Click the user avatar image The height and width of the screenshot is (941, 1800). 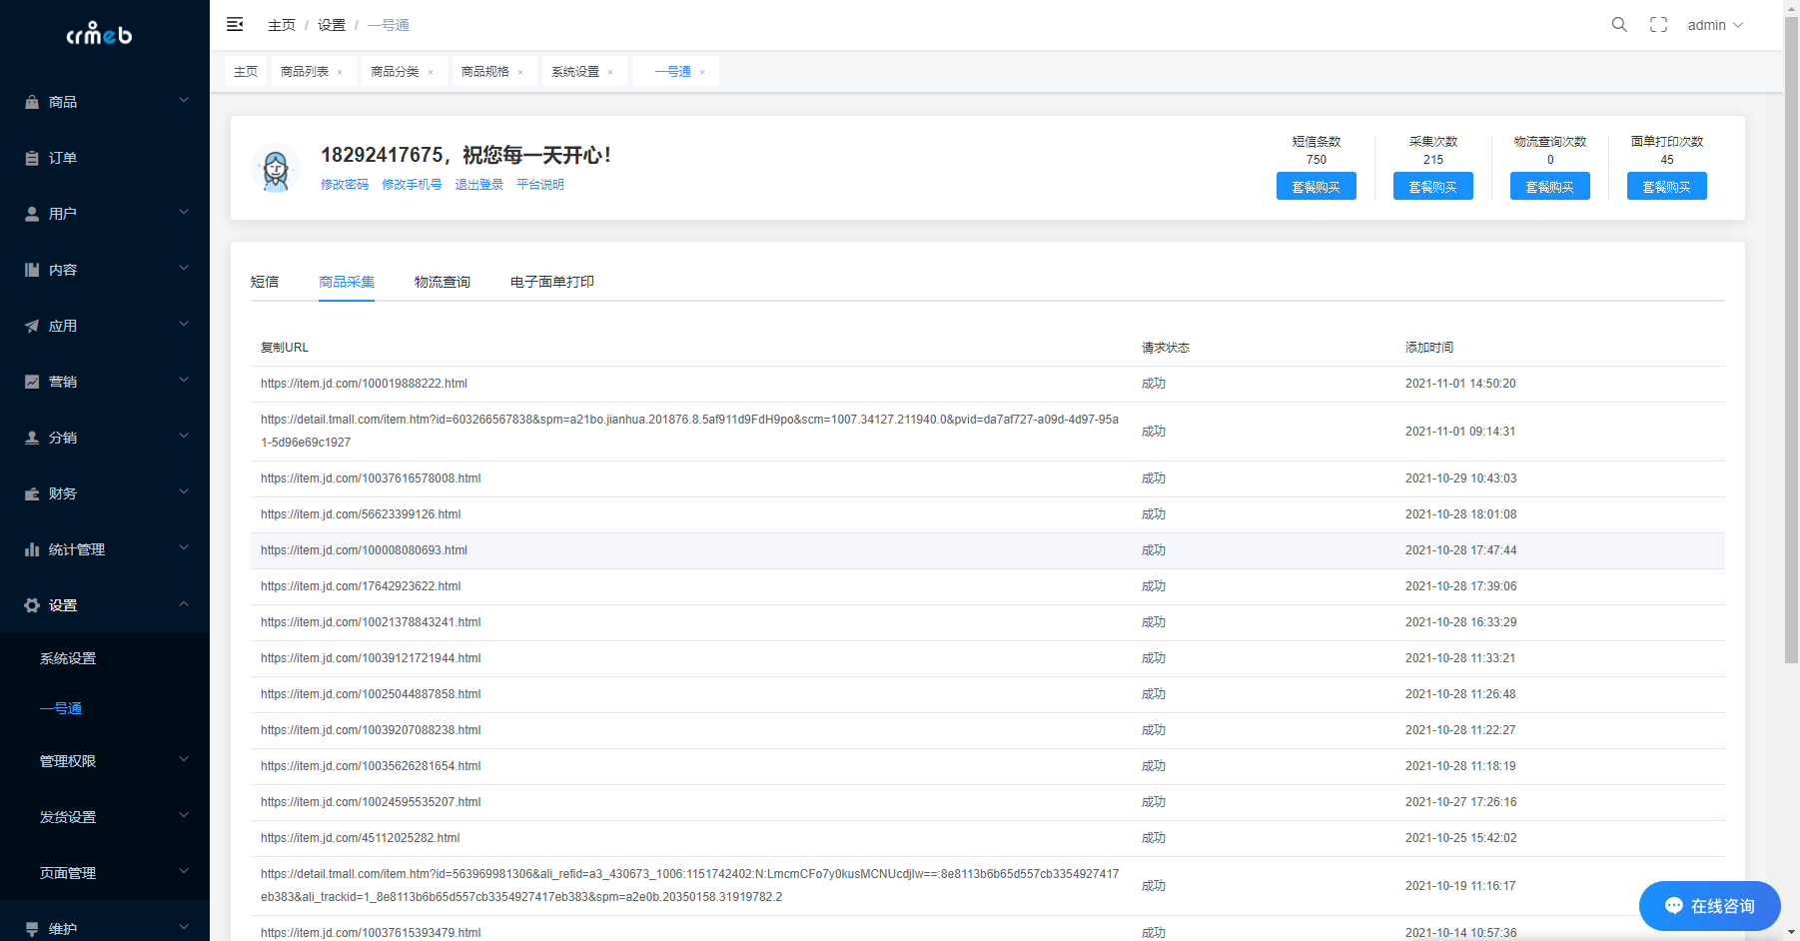click(276, 168)
